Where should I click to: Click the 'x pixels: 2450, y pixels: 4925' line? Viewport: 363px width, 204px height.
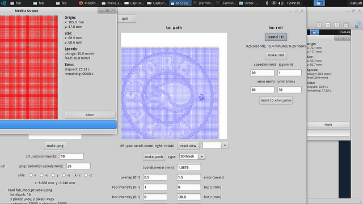tap(32, 199)
